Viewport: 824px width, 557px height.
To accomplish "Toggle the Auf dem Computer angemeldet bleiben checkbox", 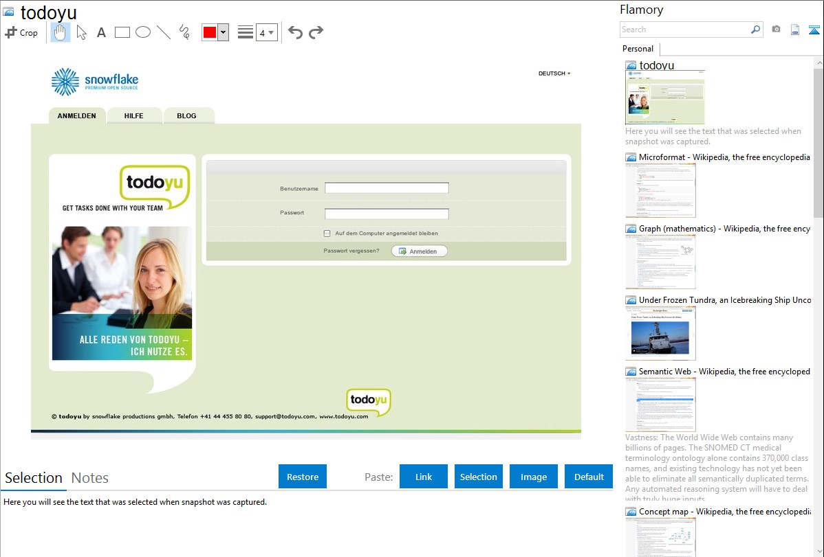I will (327, 233).
